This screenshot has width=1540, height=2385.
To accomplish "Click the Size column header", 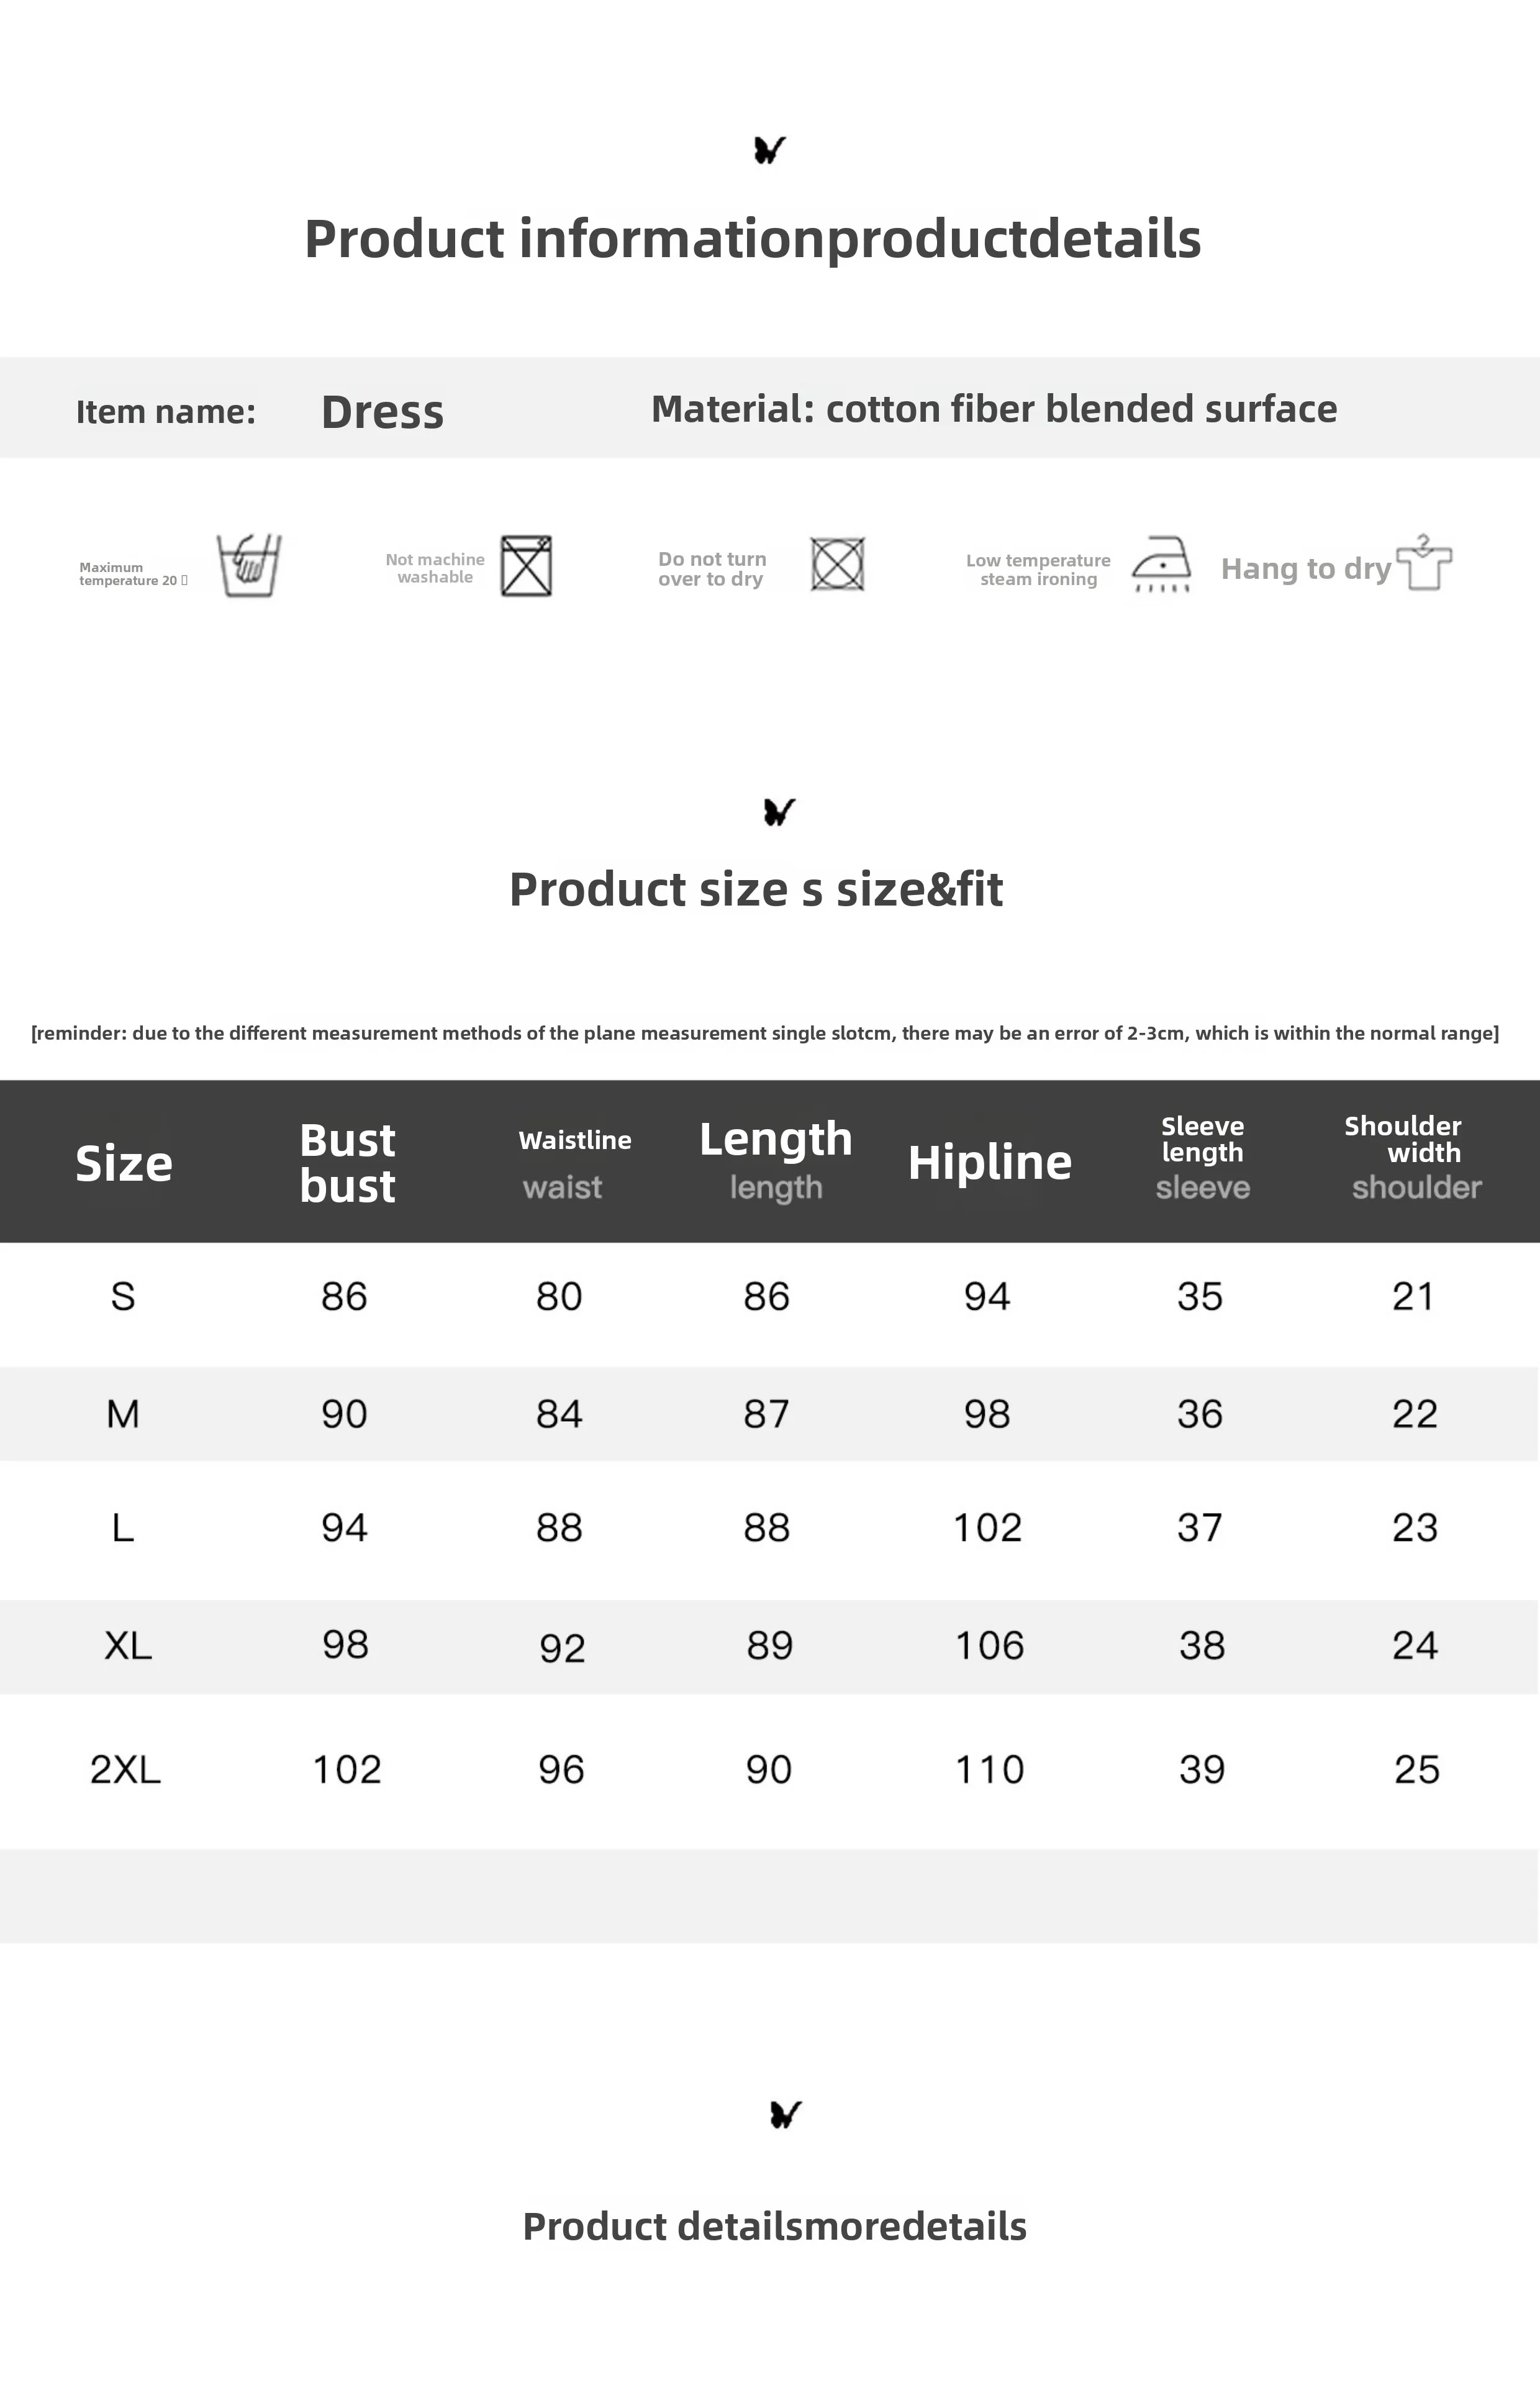I will [124, 1162].
